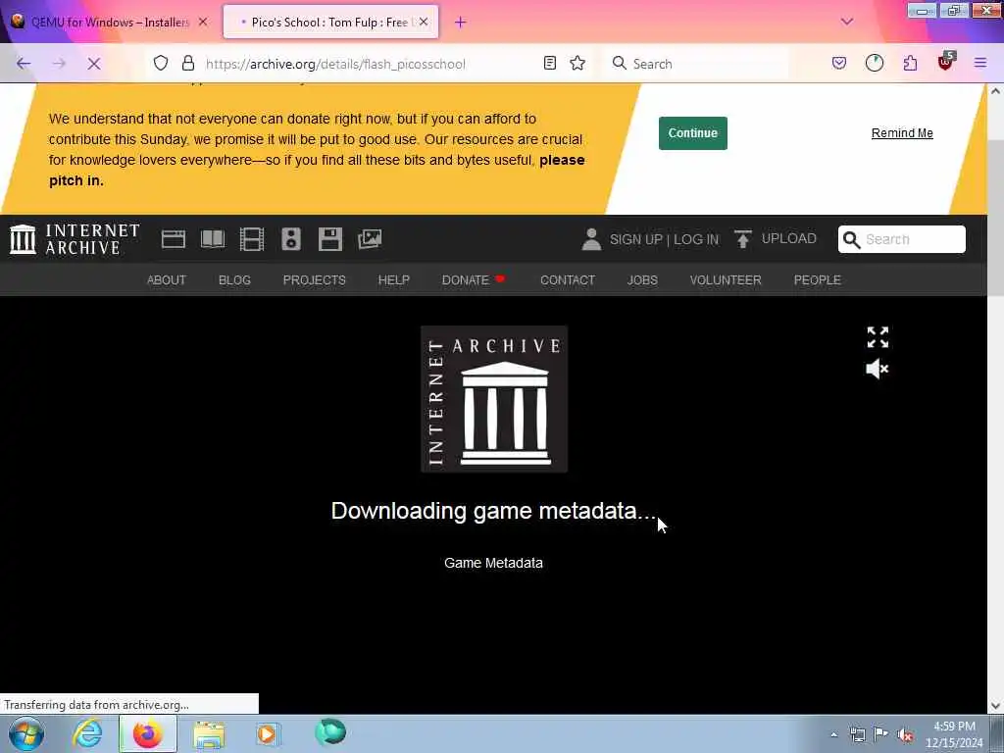
Task: Open the Internet Archive home logo
Action: (x=75, y=239)
